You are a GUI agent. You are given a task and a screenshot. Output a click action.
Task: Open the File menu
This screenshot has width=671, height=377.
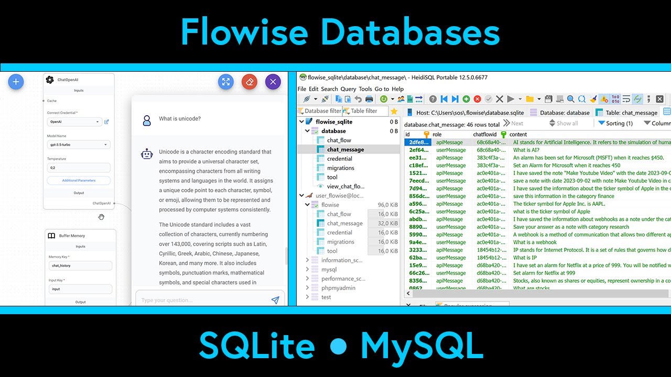pos(302,89)
